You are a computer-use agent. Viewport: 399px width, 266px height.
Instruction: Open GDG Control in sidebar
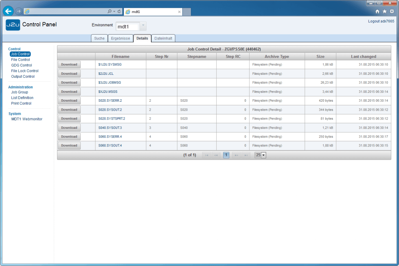pyautogui.click(x=22, y=65)
